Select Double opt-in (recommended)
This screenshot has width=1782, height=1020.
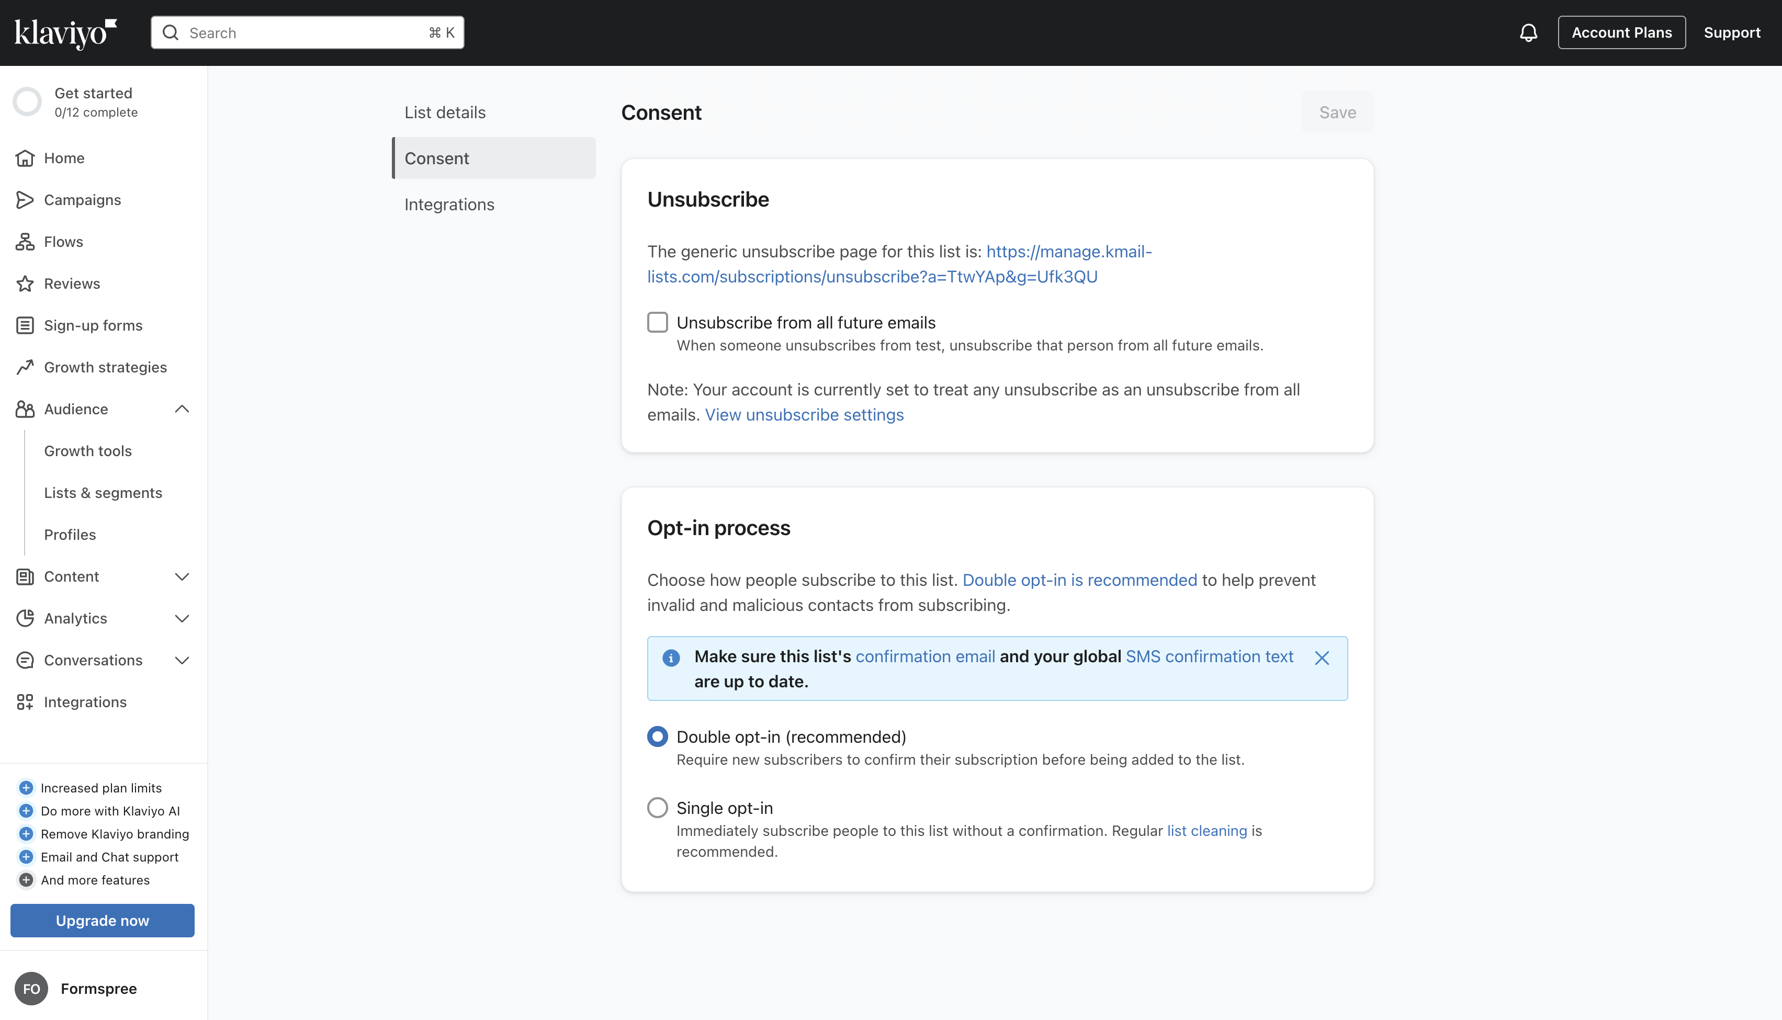click(658, 736)
